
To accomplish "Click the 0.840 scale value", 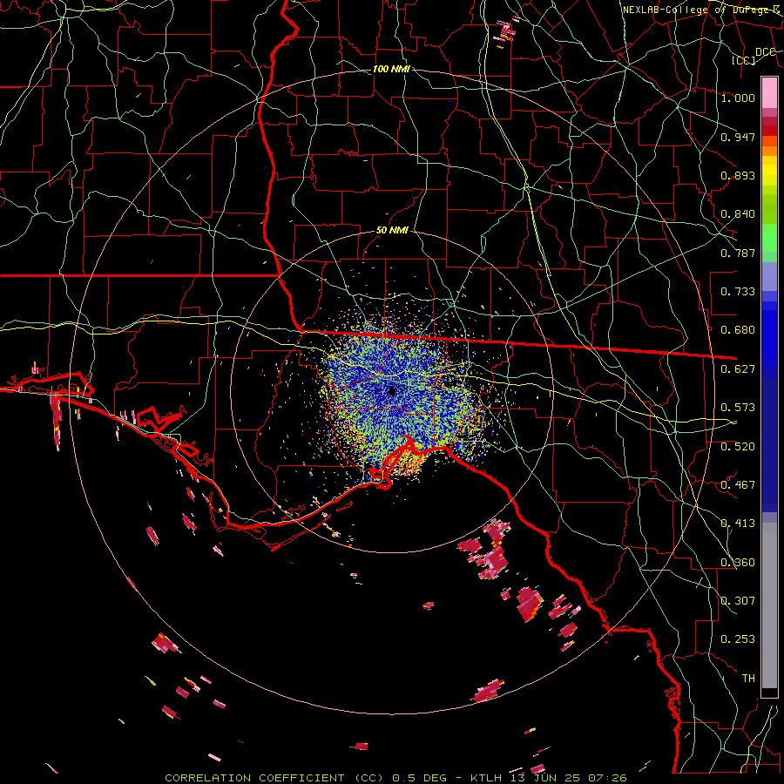I will coord(738,214).
